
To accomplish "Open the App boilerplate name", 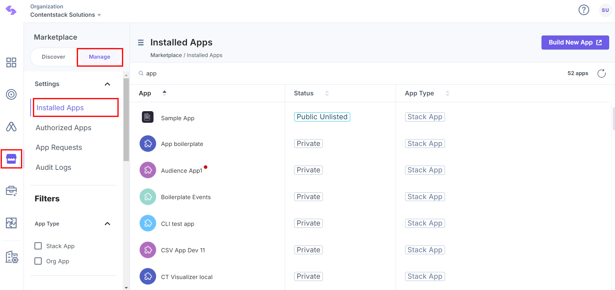I will tap(182, 144).
